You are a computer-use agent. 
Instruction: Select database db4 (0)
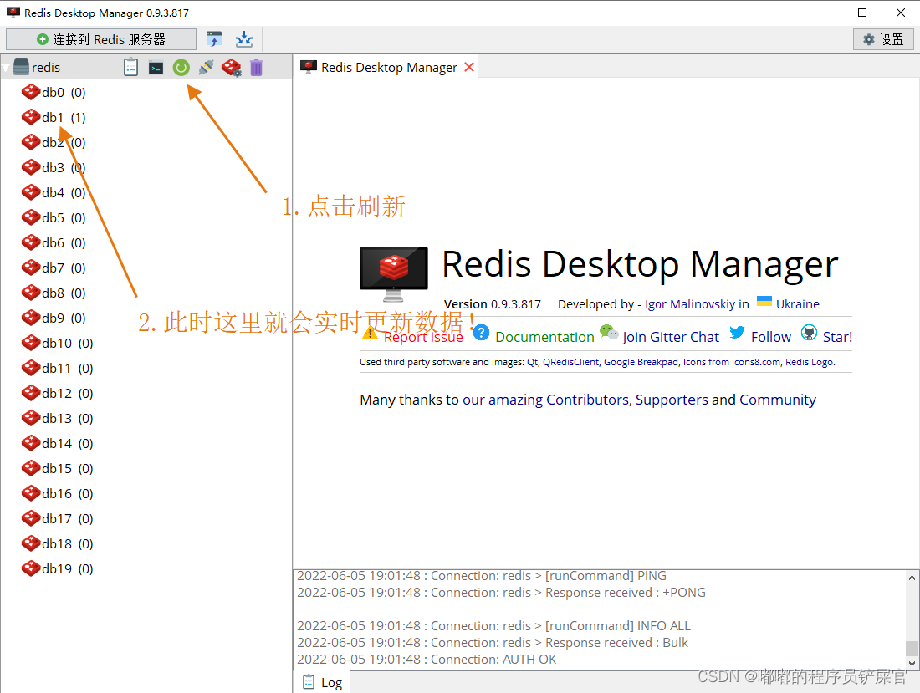(54, 193)
